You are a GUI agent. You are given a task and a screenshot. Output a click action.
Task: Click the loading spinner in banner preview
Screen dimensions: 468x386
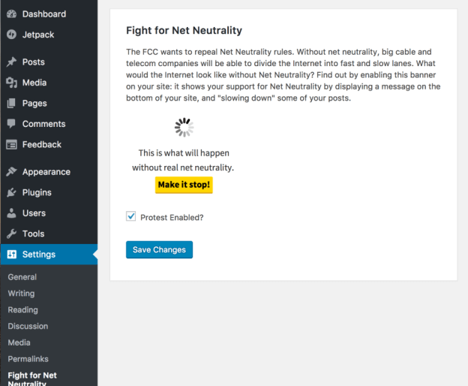point(184,127)
